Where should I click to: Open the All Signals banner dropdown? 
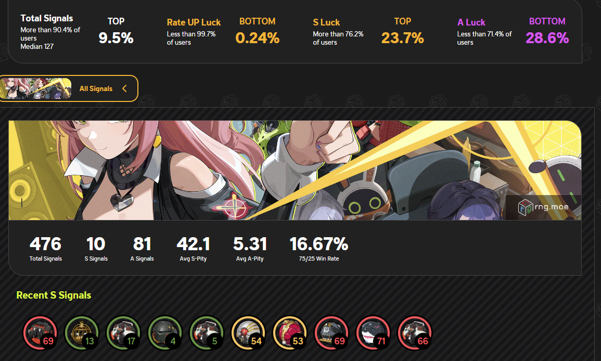[68, 88]
